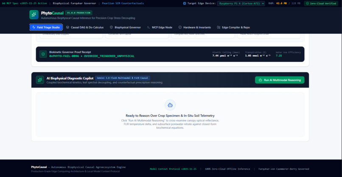This screenshot has width=342, height=177.
Task: Click the 7.44 µmol Kinetic Ceiling value
Action: 225,56
